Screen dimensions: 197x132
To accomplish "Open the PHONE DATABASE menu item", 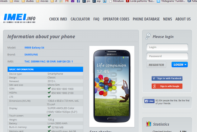I will point(146,19).
